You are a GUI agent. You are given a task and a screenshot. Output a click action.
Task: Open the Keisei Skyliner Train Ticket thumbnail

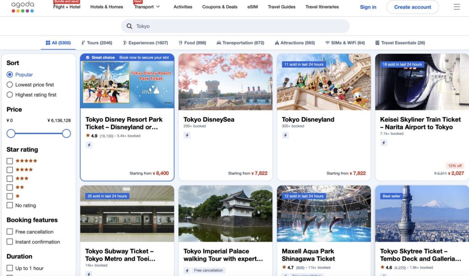click(x=422, y=81)
